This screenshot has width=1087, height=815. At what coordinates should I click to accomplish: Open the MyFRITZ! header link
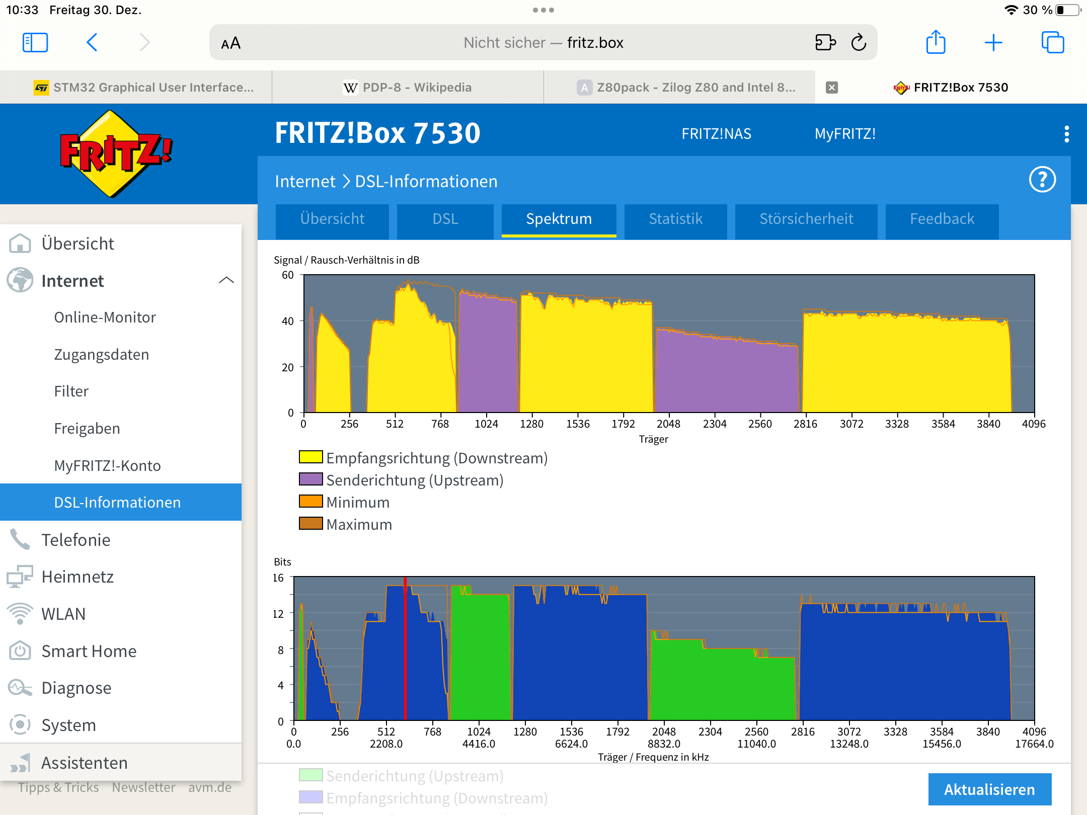[845, 134]
